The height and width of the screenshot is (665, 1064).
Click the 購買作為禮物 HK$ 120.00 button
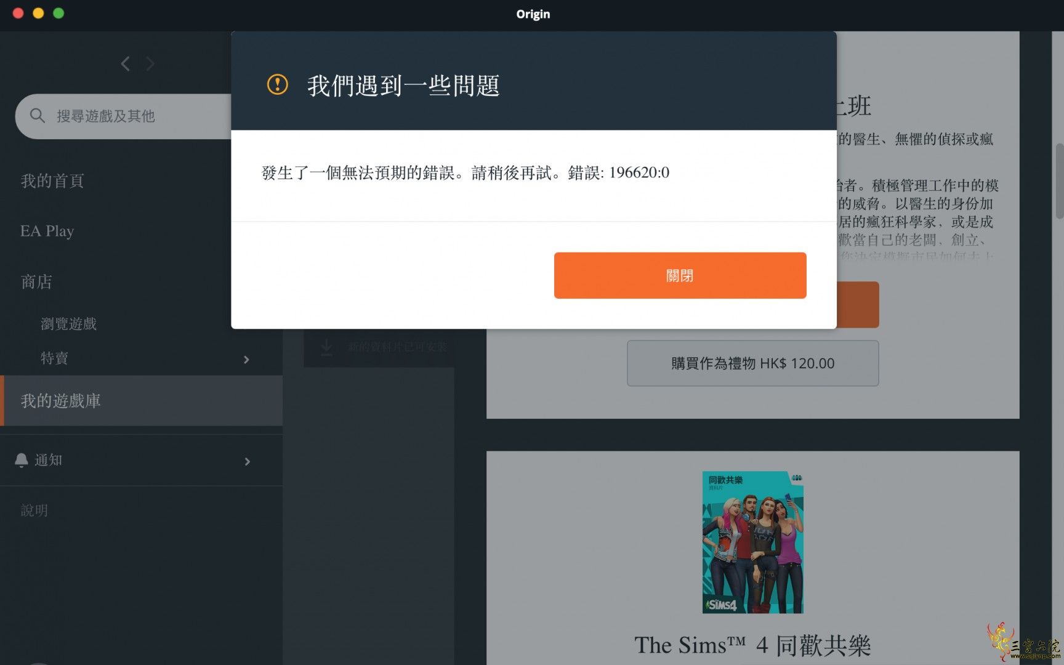pyautogui.click(x=752, y=363)
